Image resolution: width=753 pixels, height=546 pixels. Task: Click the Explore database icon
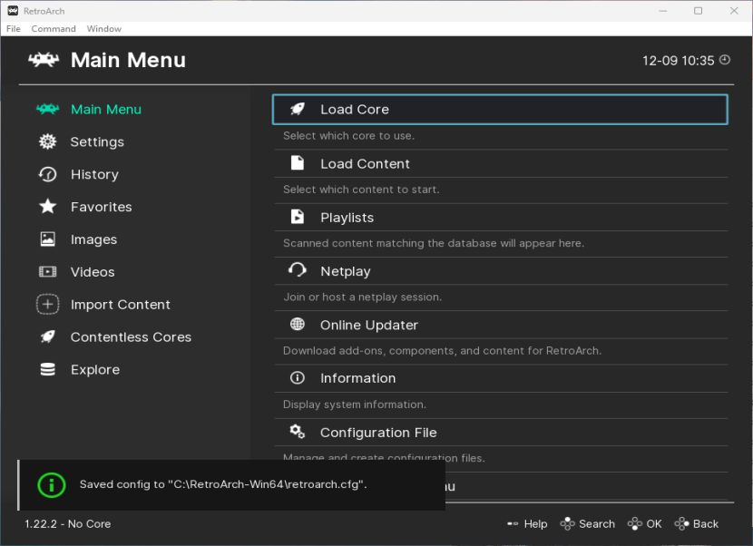pos(47,369)
